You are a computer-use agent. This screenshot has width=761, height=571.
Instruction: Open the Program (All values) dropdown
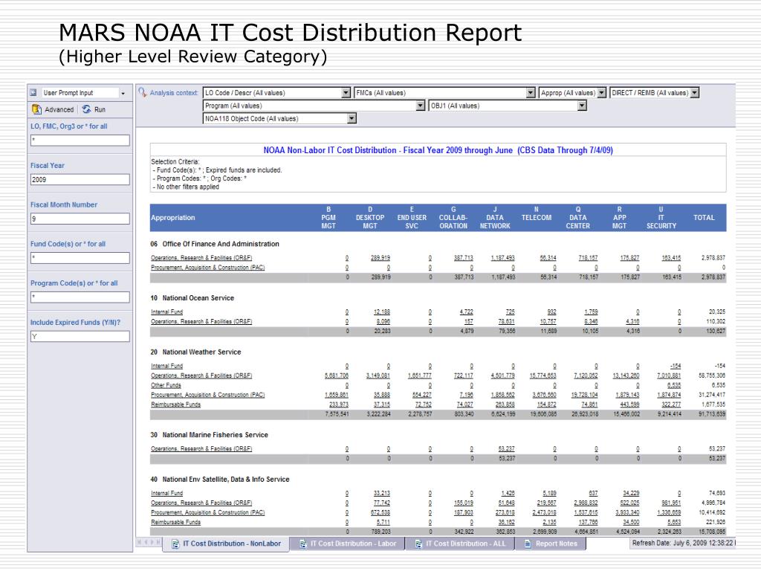pos(421,106)
